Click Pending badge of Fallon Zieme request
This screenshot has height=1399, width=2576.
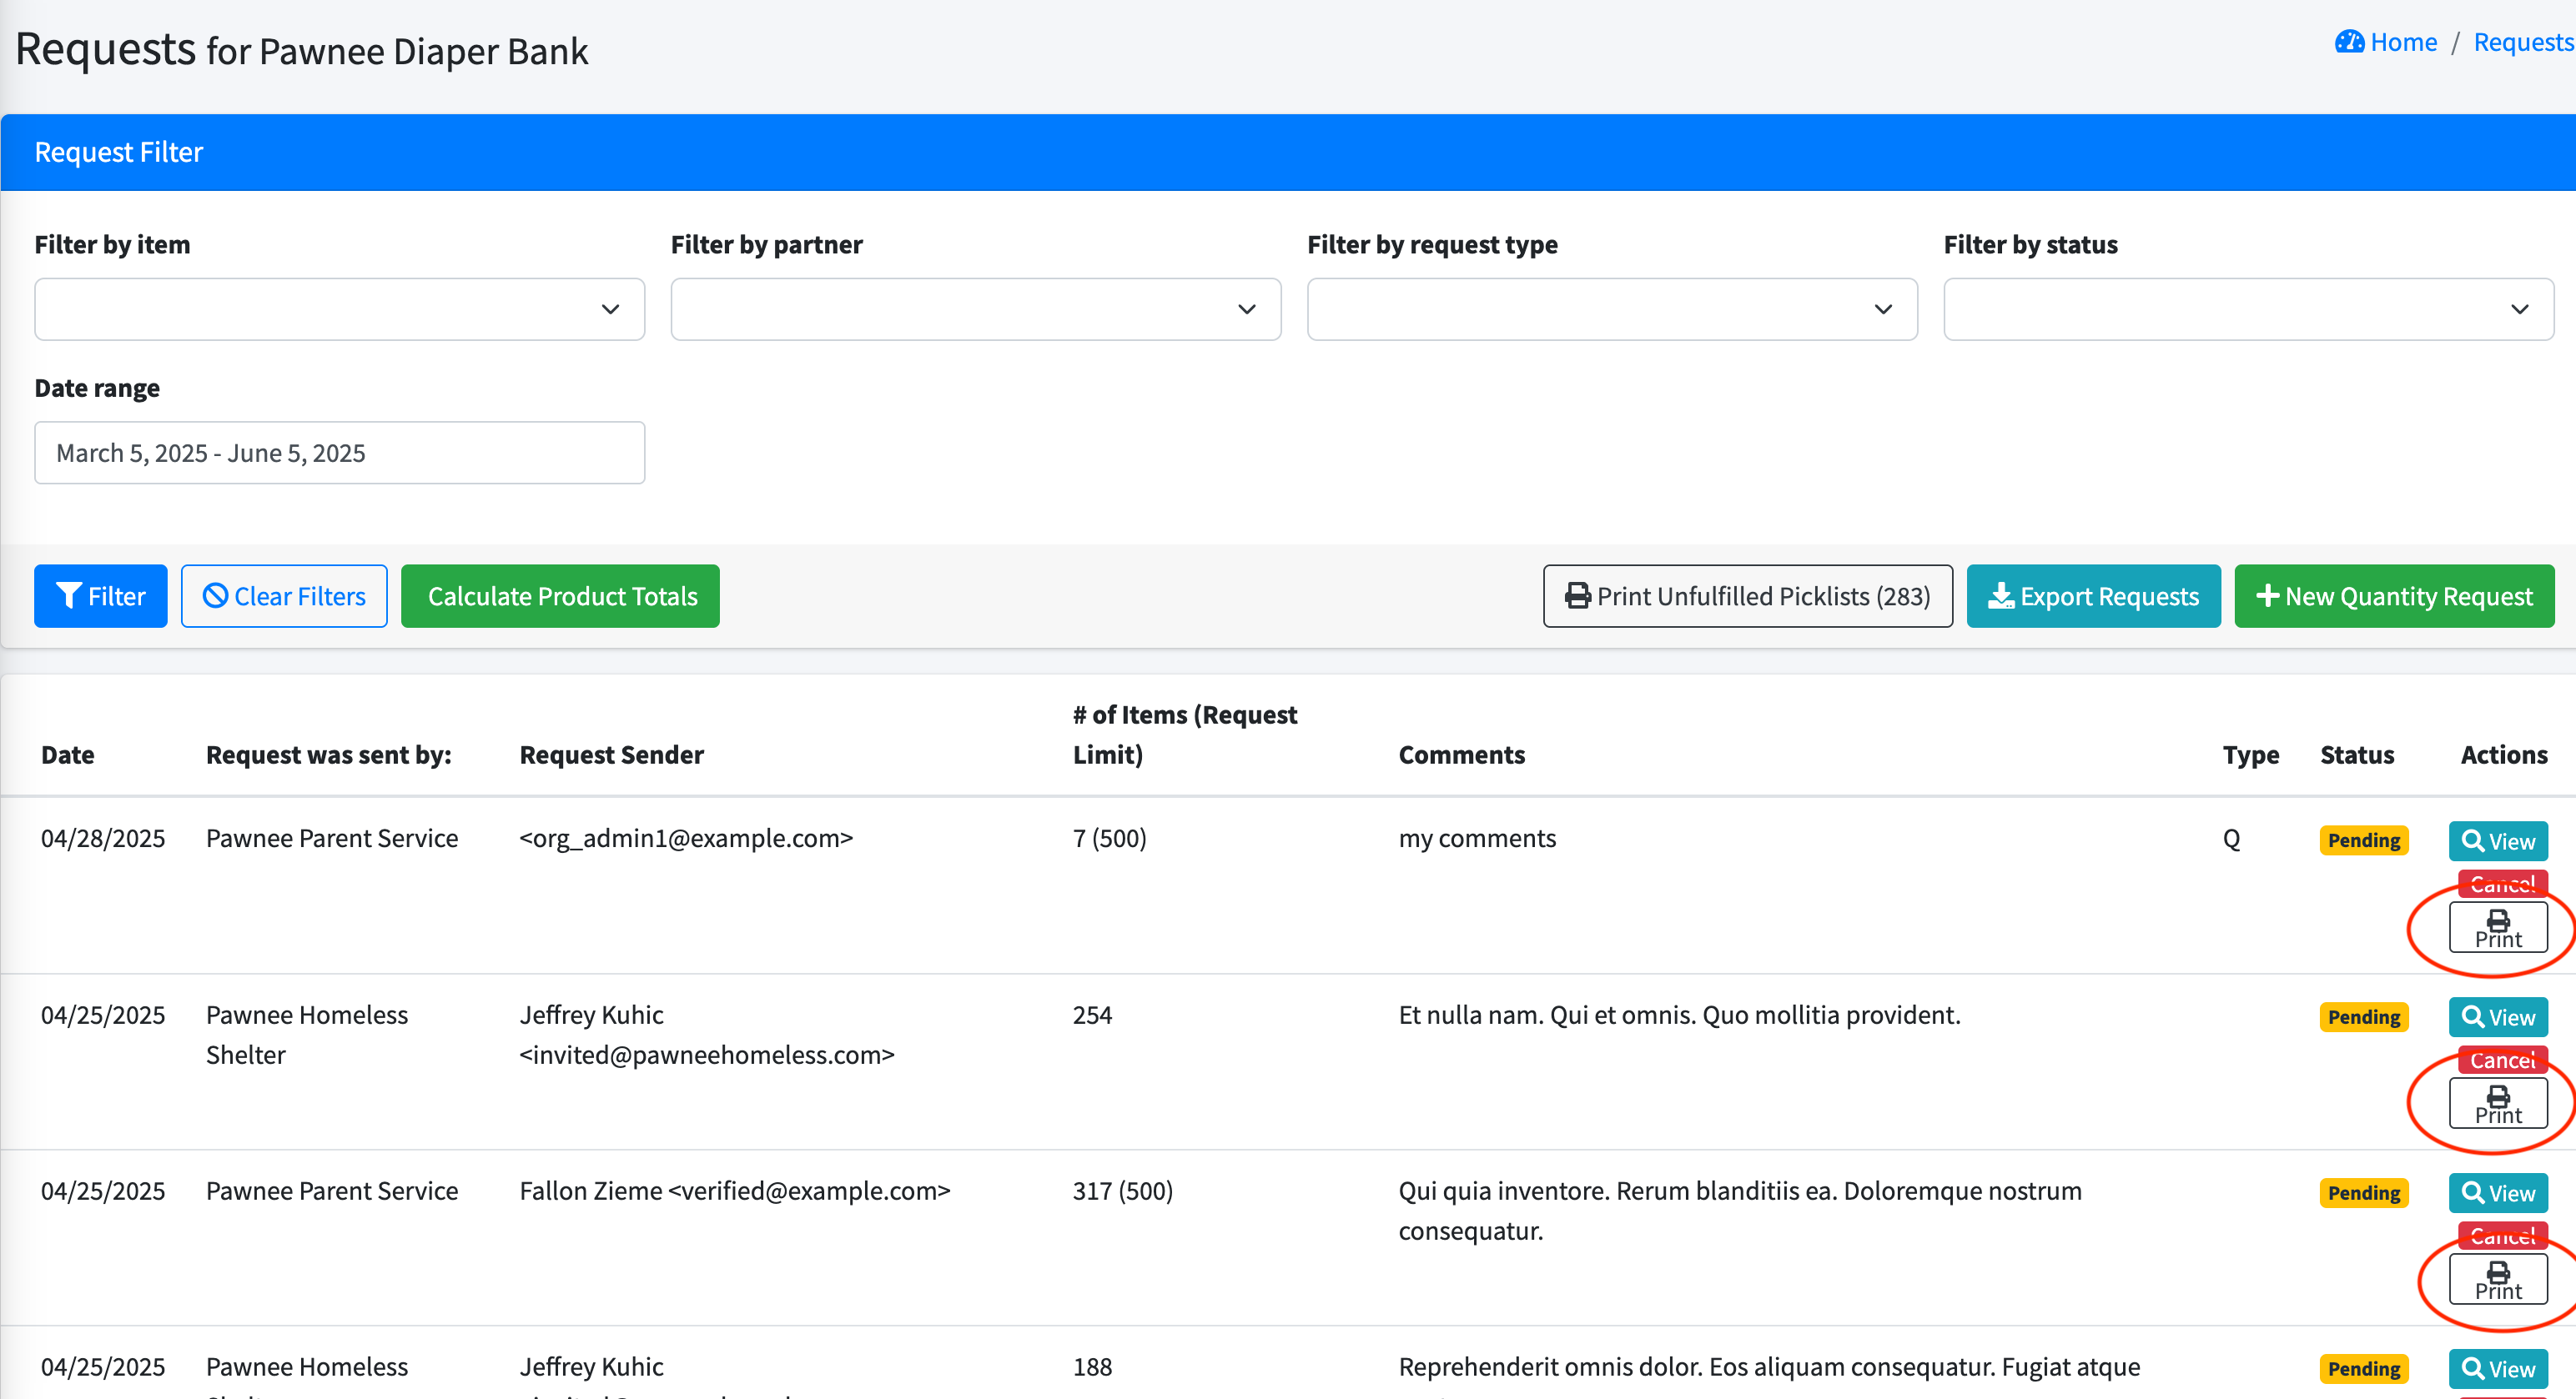pos(2363,1193)
